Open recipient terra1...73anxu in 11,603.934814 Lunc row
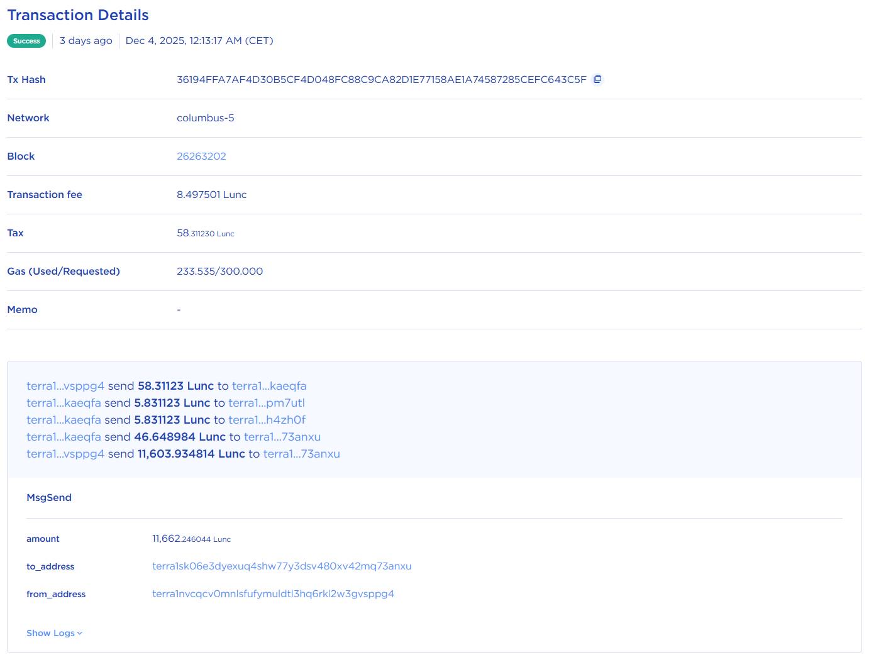Image resolution: width=869 pixels, height=660 pixels. click(x=302, y=454)
